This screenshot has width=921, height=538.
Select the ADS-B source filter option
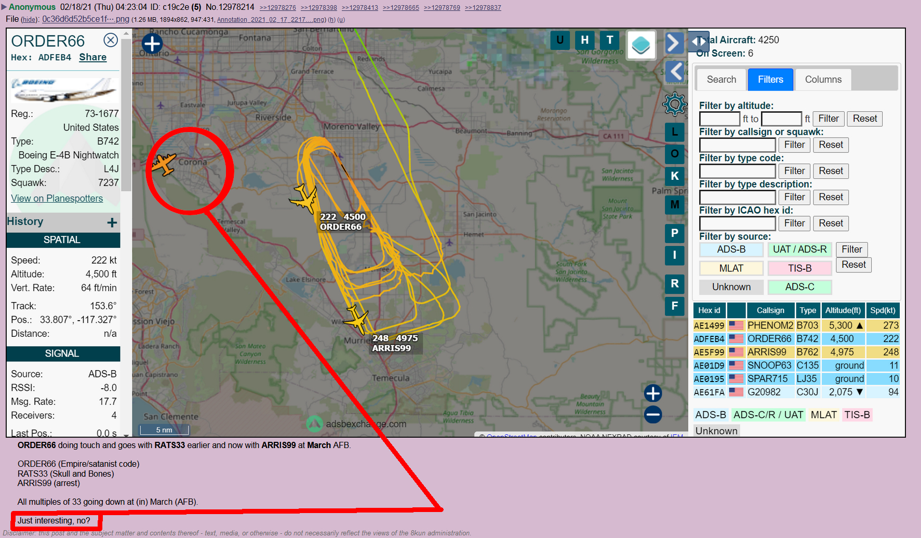(x=731, y=250)
